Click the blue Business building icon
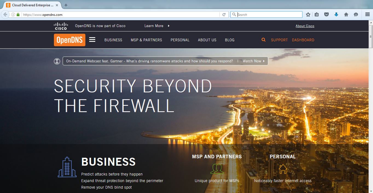The height and width of the screenshot is (193, 373). click(x=67, y=167)
